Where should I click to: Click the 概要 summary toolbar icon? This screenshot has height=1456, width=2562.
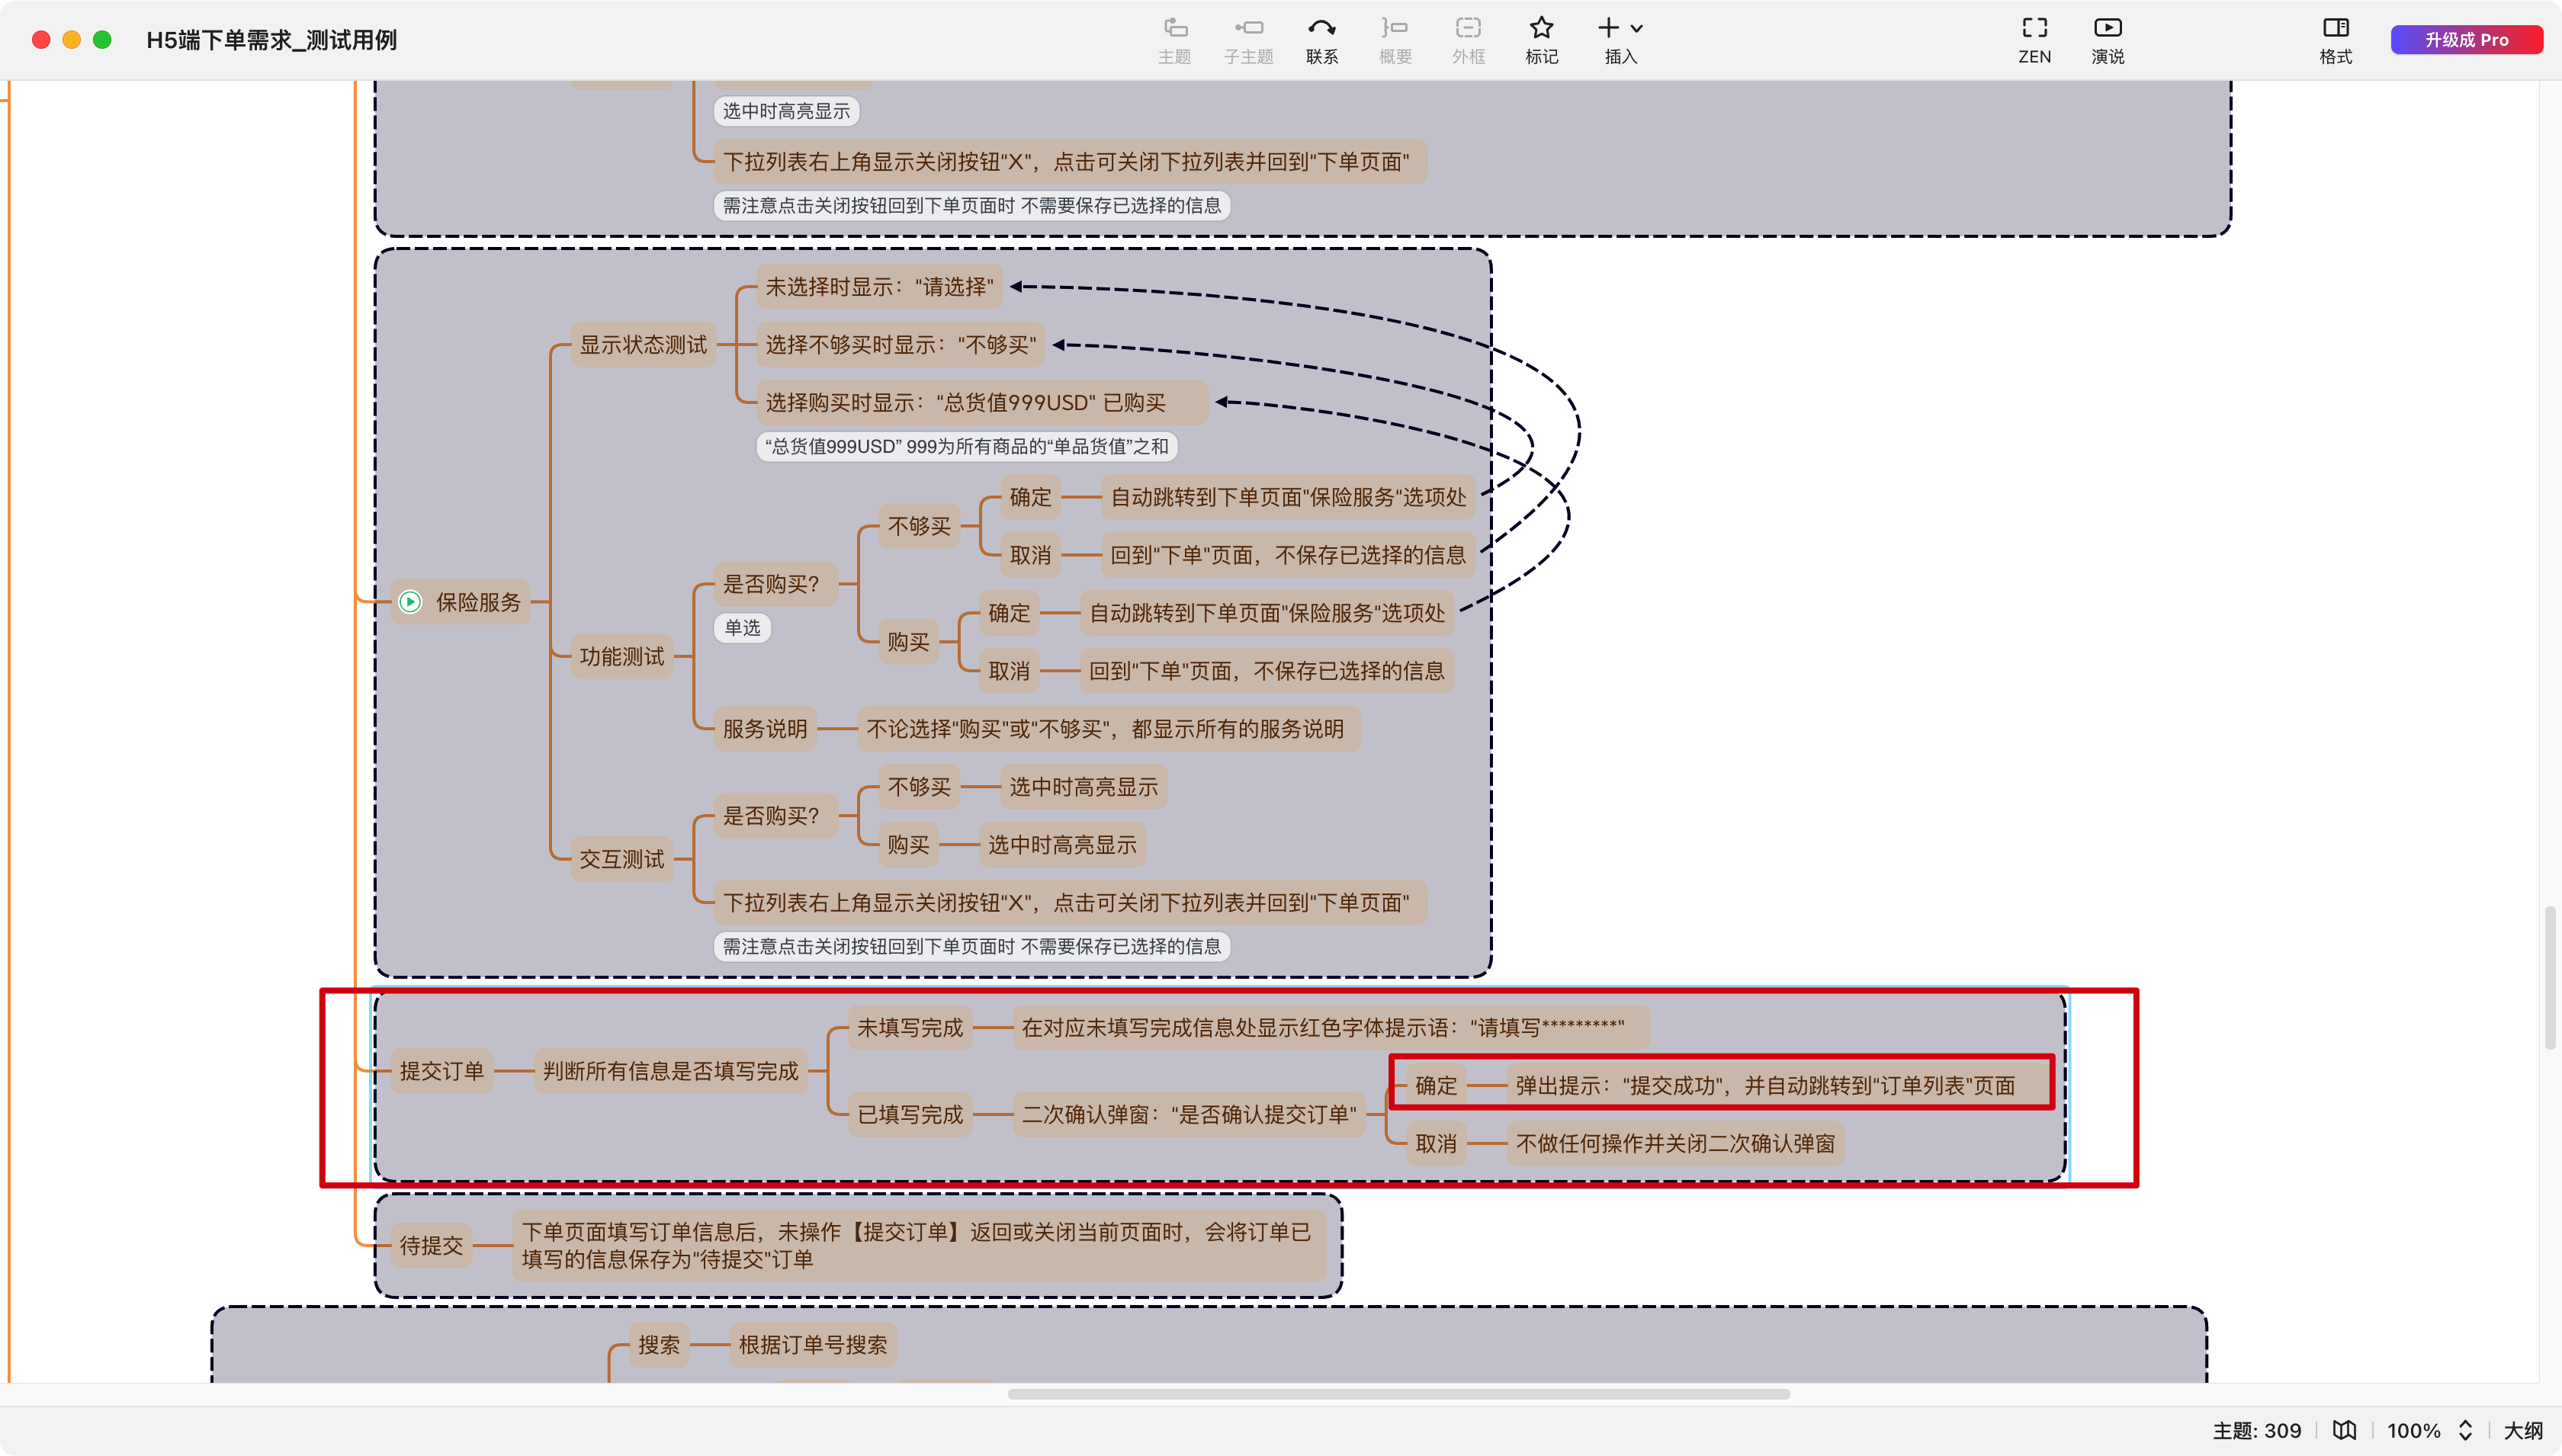tap(1395, 29)
